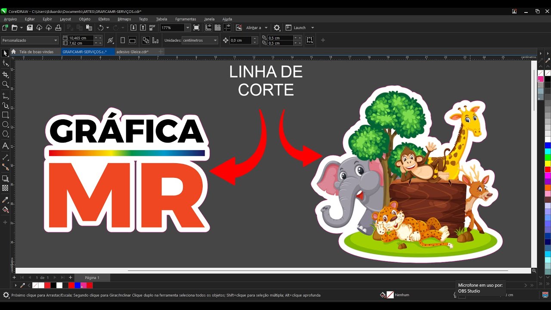Toggle show grid button
Image resolution: width=551 pixels, height=310 pixels.
point(218,28)
